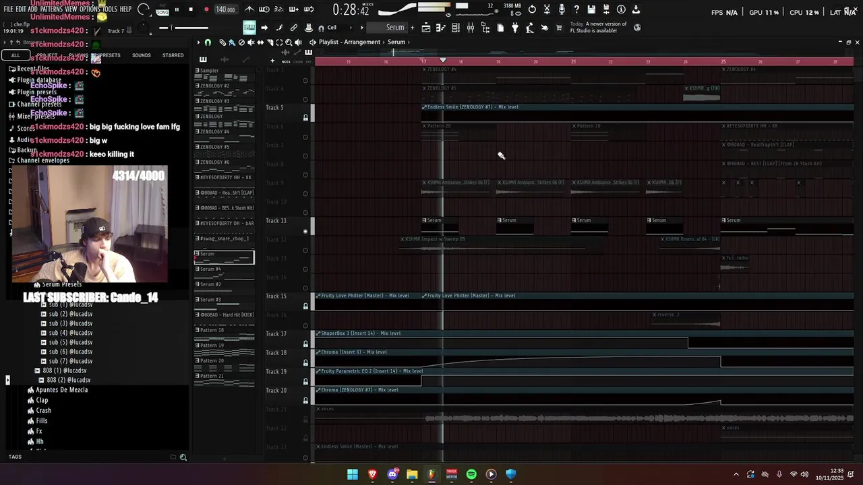Viewport: 863px width, 485px height.
Task: Select 808 (1) @lucadsv preset
Action: (64, 370)
